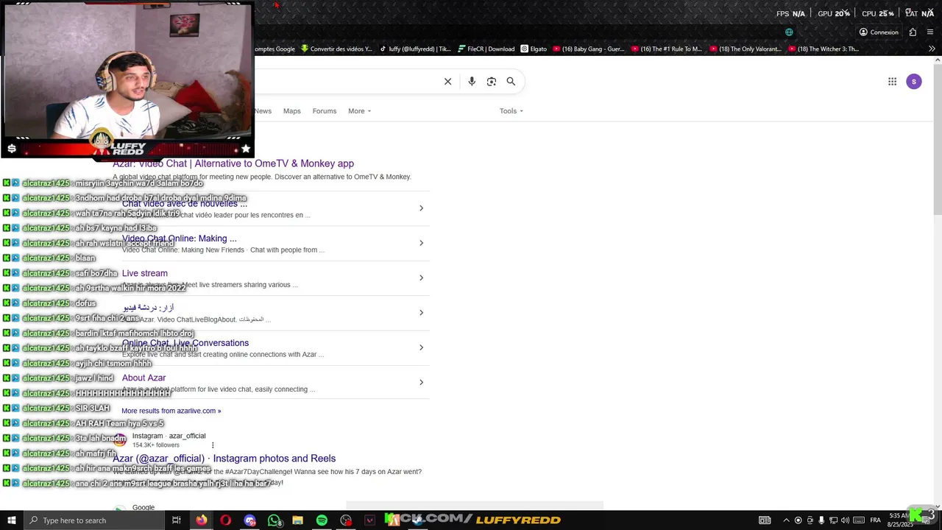Open the Windows Start menu
This screenshot has width=942, height=530.
pos(12,520)
